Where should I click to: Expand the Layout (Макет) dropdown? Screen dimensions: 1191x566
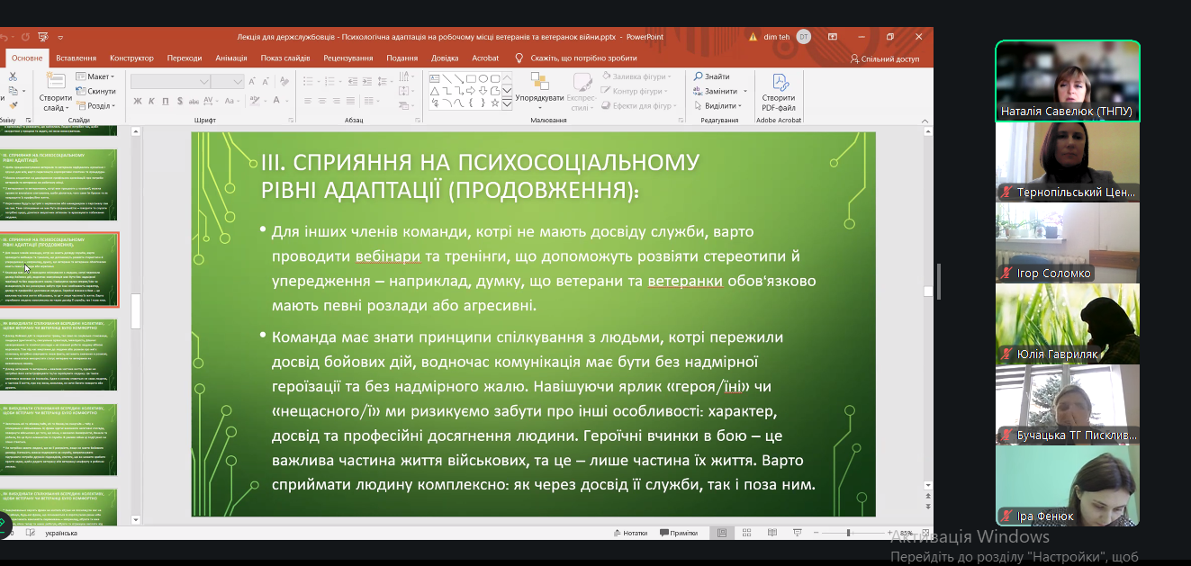[x=97, y=76]
